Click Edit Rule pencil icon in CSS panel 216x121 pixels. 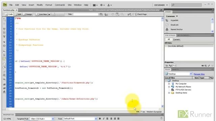tap(209, 66)
